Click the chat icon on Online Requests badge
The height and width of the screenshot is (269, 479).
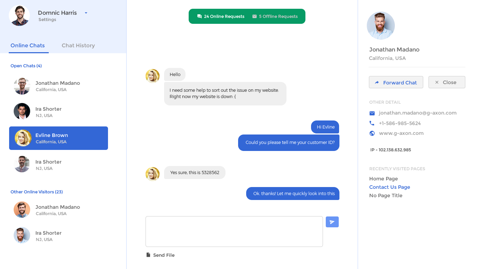(199, 16)
